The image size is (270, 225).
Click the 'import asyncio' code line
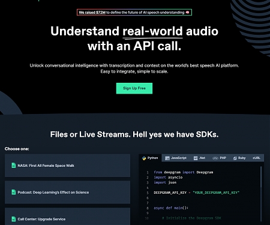(x=168, y=178)
